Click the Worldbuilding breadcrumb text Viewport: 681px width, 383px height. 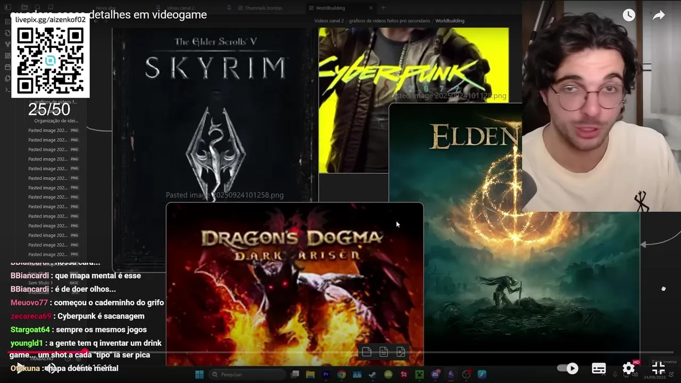450,21
